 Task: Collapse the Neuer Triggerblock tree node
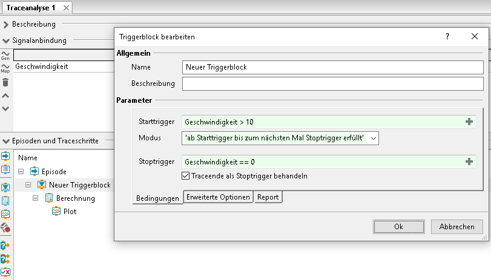[x=28, y=184]
